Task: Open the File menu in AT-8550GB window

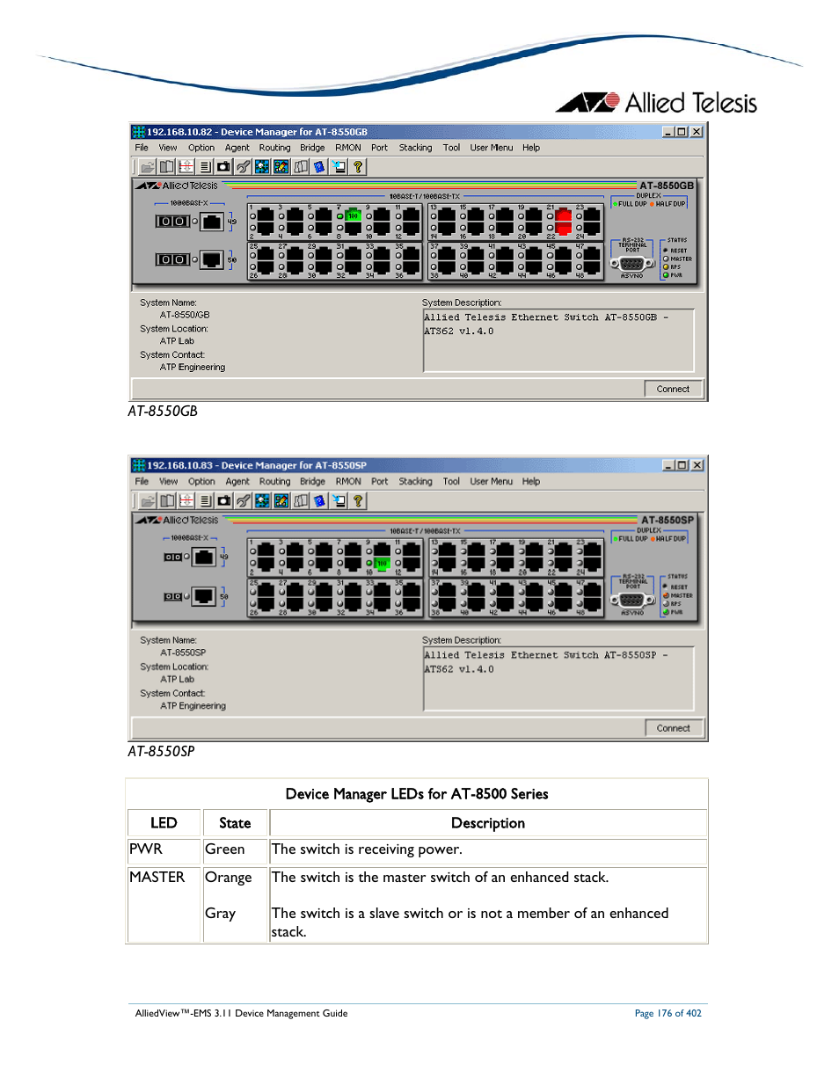Action: click(142, 148)
